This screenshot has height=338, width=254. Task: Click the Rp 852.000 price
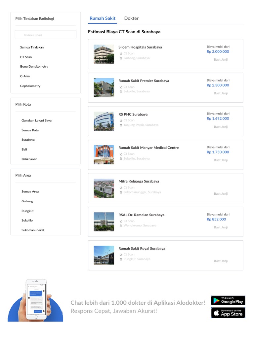[x=216, y=219]
